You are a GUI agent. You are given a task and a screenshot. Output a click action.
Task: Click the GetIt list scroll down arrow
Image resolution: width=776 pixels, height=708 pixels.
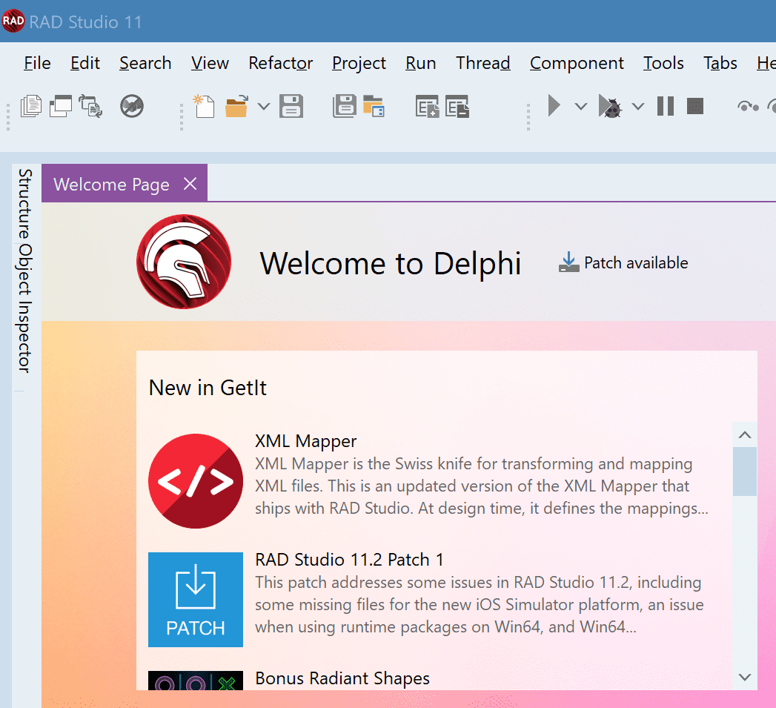(x=745, y=678)
